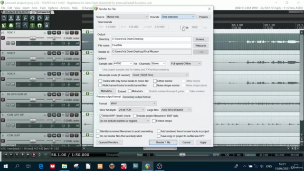Open FX button on VOX 1 track

click(59, 33)
